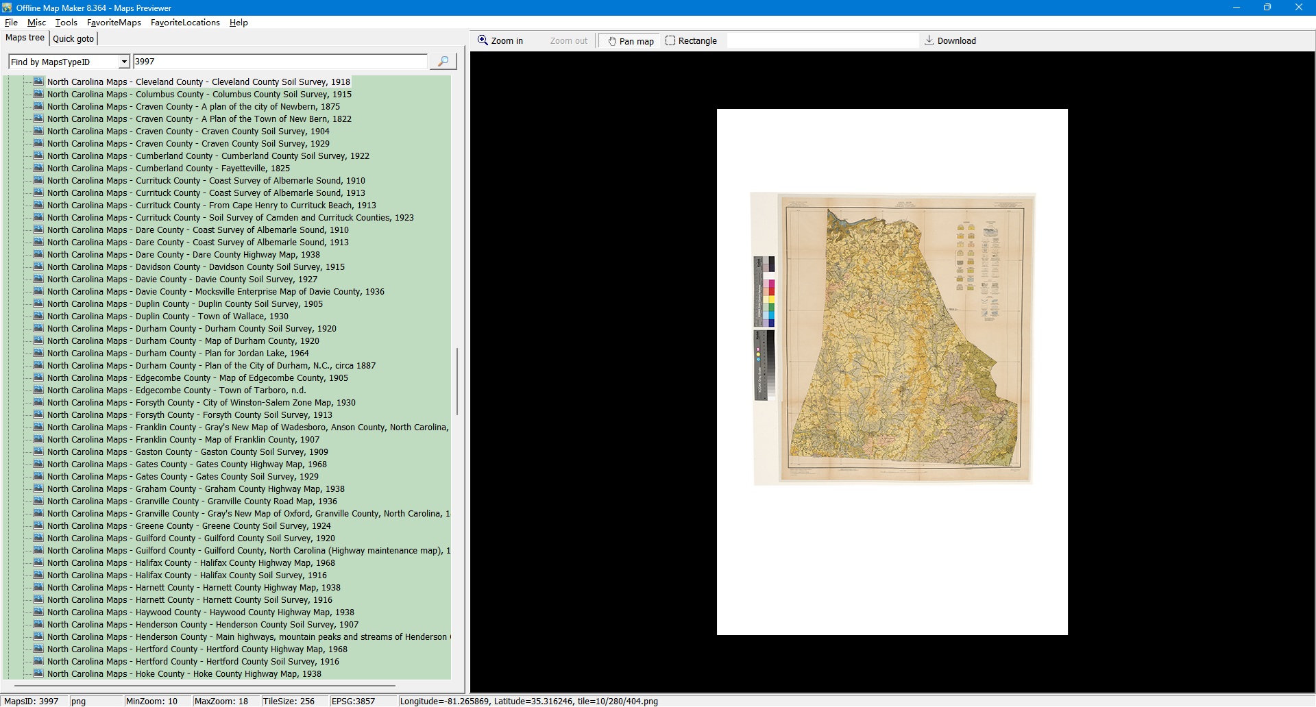The height and width of the screenshot is (707, 1316).
Task: Select the Maps tree tab
Action: pyautogui.click(x=25, y=38)
